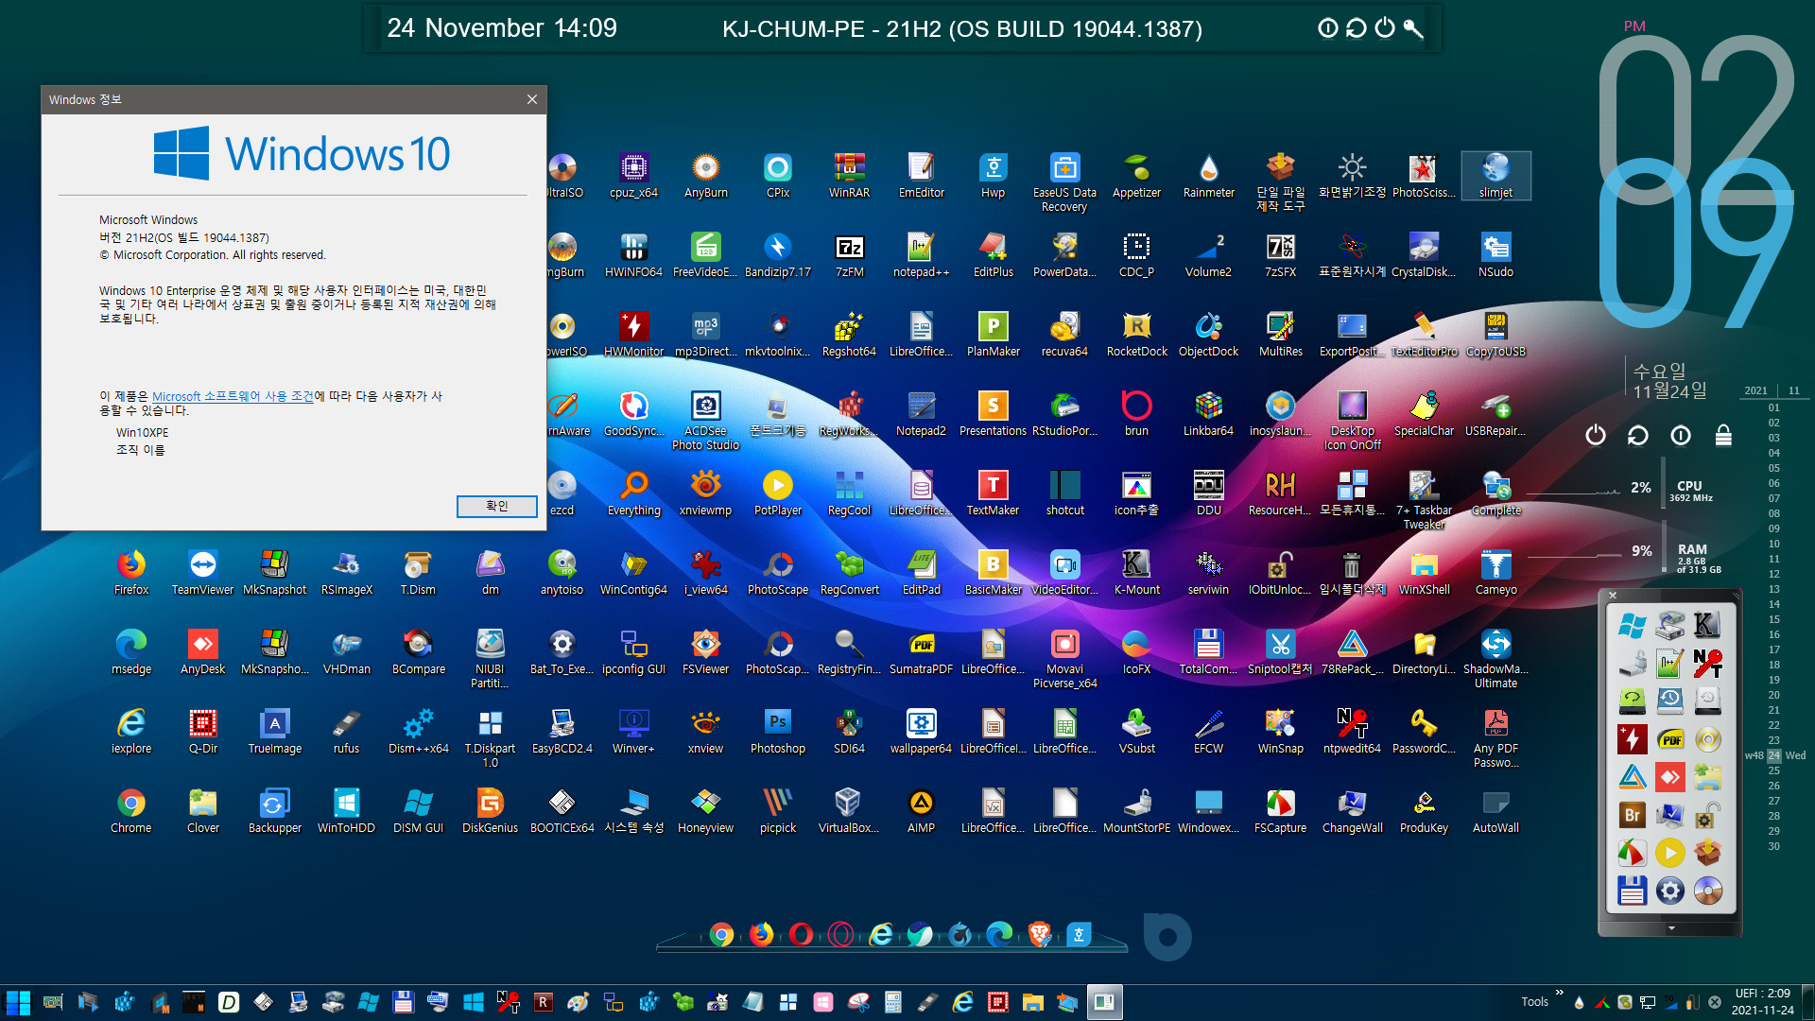Viewport: 1815px width, 1021px height.
Task: Open the Cameyo desktop icon
Action: coord(1495,573)
